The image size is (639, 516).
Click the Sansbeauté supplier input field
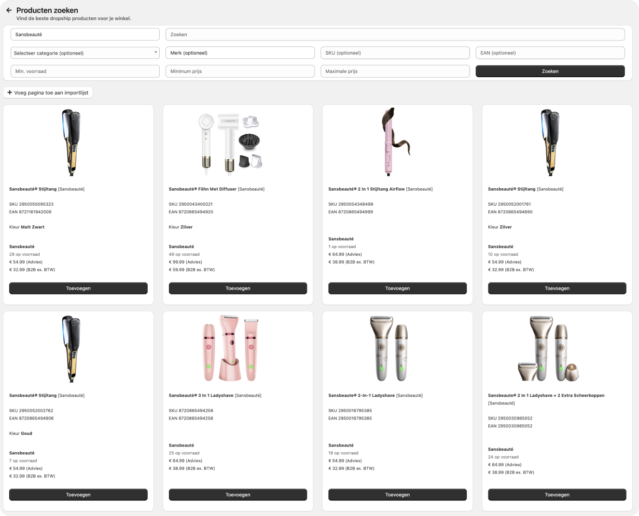(85, 35)
